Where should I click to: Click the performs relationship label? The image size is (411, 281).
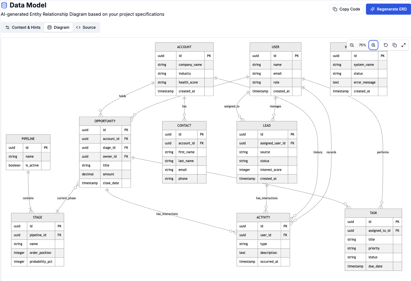[x=383, y=152]
